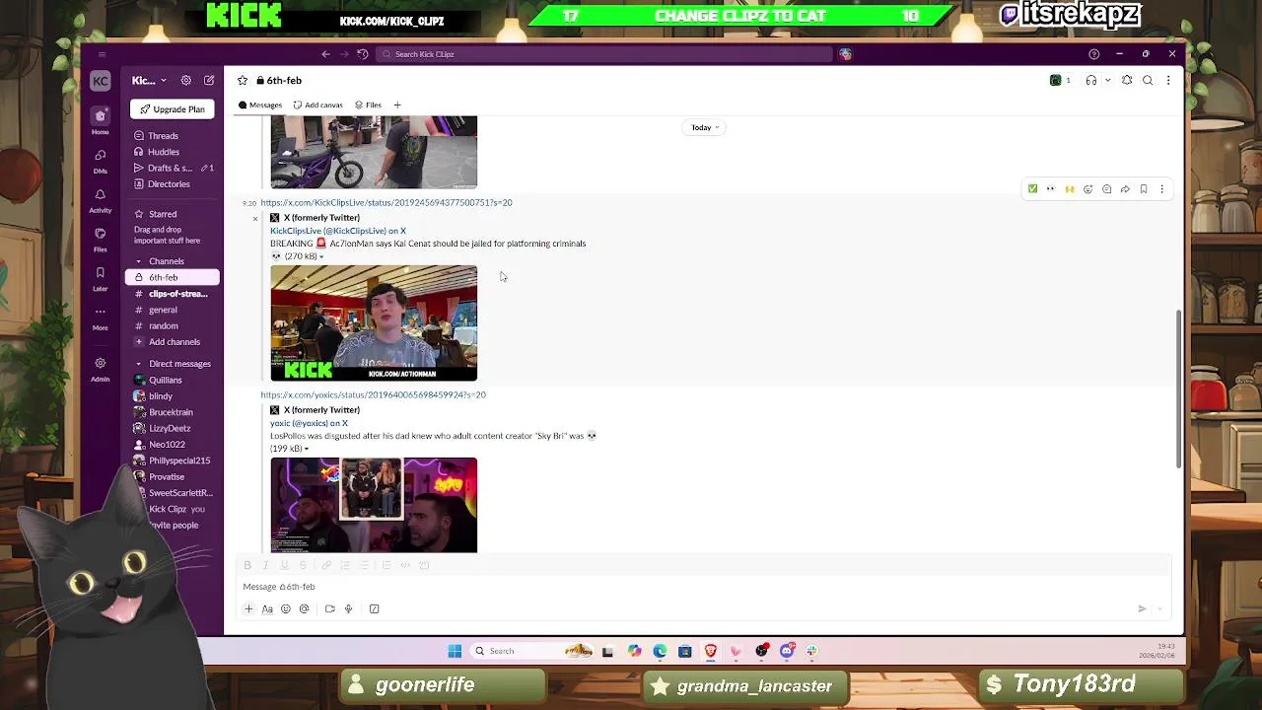1262x710 pixels.
Task: Edit channel notification preferences bell
Action: (1127, 81)
